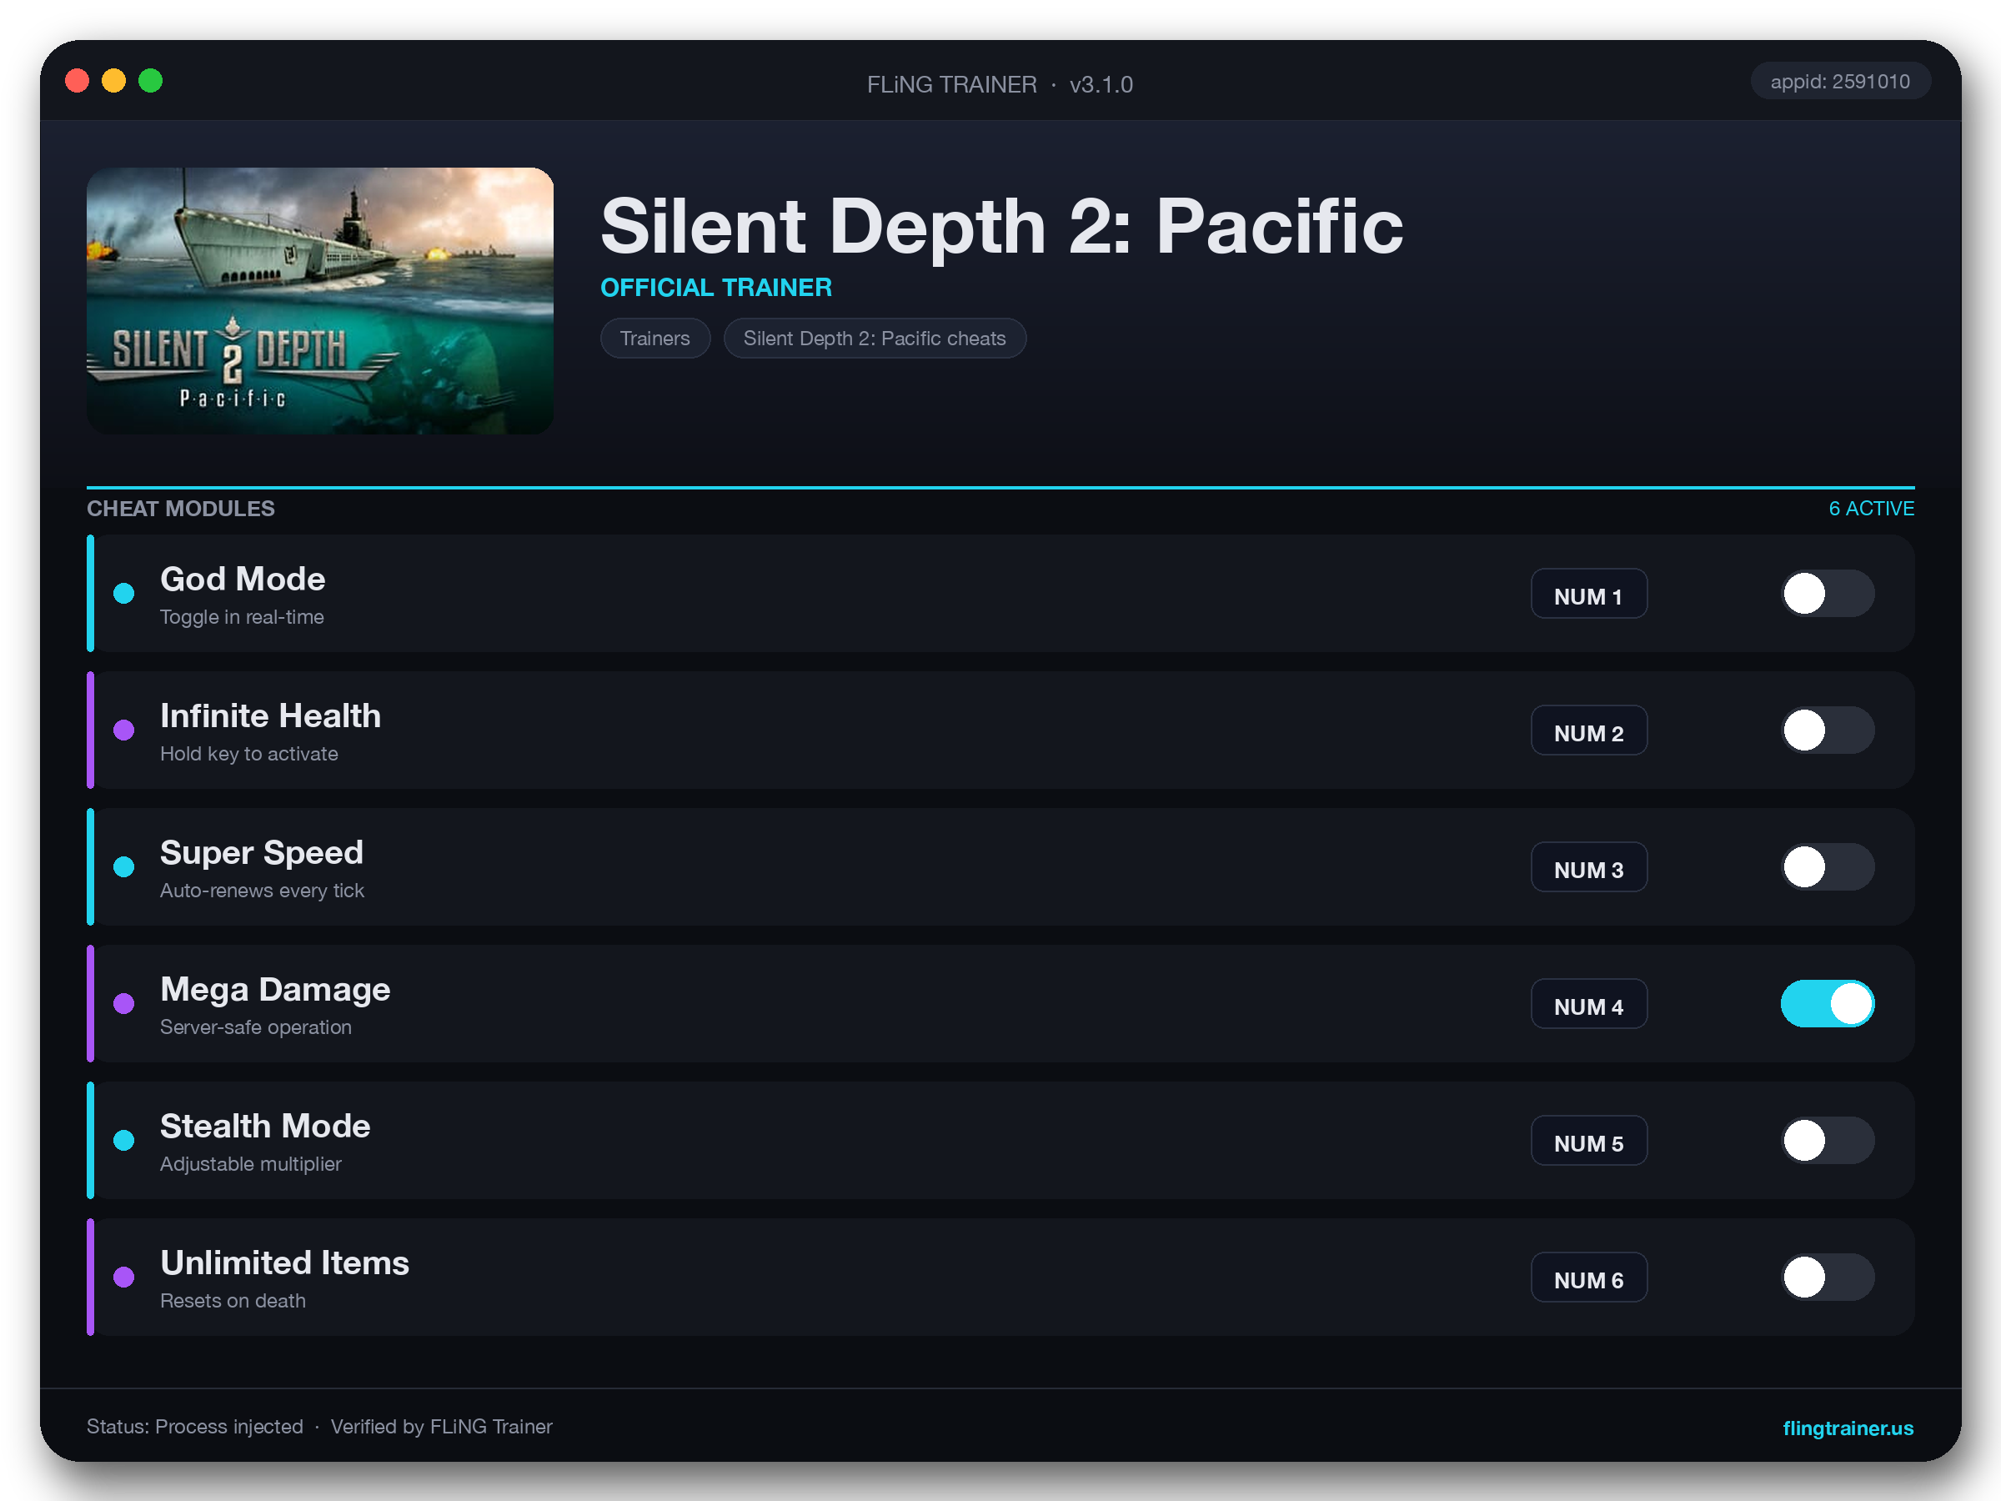Viewport: 2001px width, 1501px height.
Task: Click the Stealth Mode title
Action: click(265, 1126)
